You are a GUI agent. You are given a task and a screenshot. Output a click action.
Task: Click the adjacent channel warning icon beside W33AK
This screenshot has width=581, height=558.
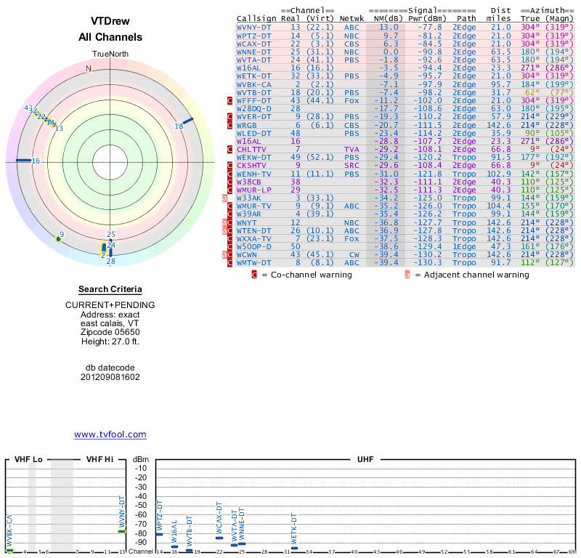coord(225,198)
